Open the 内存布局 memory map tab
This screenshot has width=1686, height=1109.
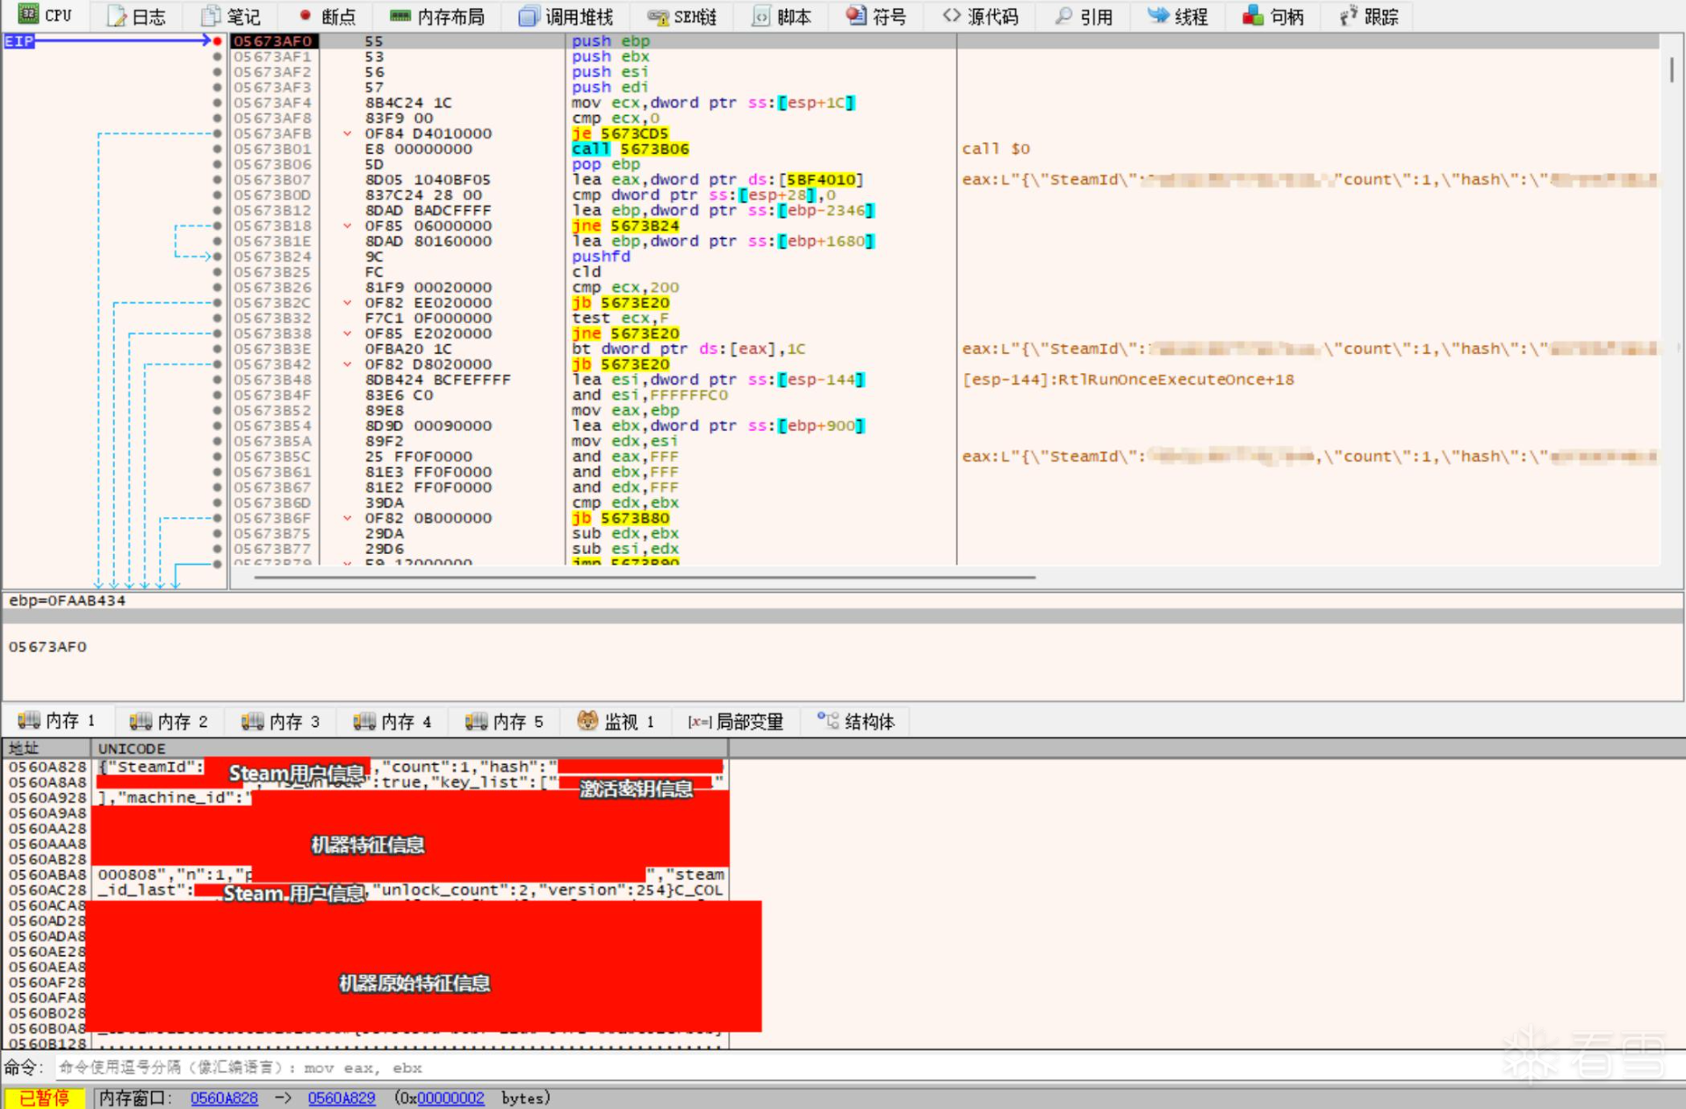point(437,17)
